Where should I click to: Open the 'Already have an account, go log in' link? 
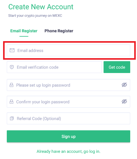click(x=68, y=152)
